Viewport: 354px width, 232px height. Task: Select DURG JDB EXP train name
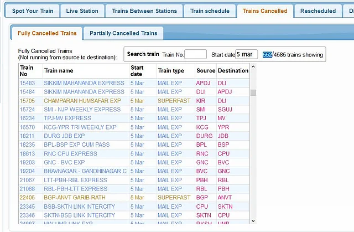pos(64,136)
